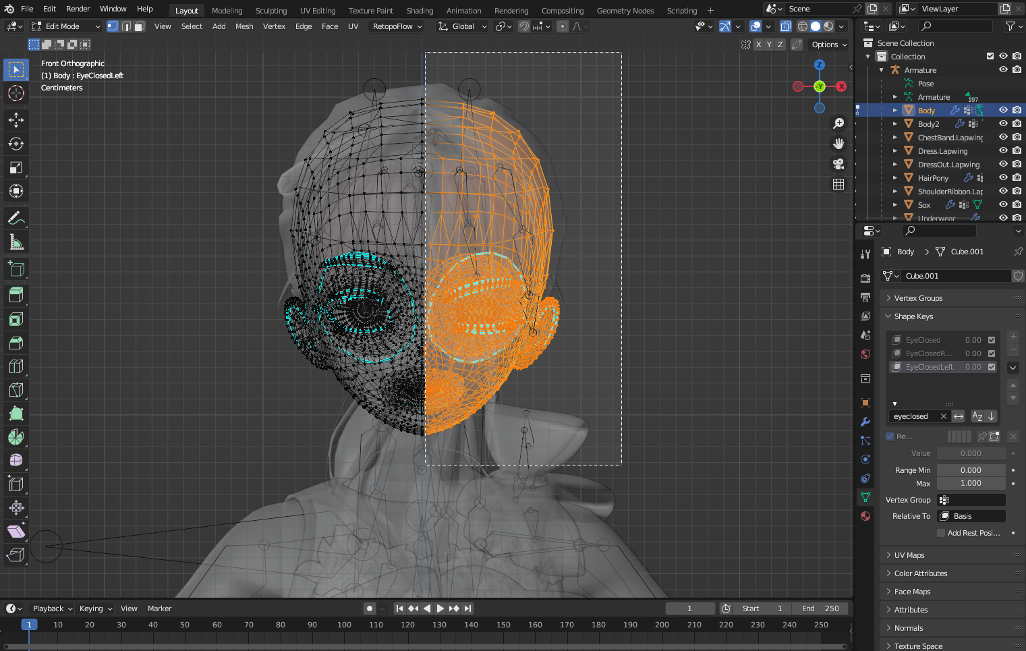Open the Sculpting workspace tab
This screenshot has width=1026, height=651.
click(x=271, y=11)
